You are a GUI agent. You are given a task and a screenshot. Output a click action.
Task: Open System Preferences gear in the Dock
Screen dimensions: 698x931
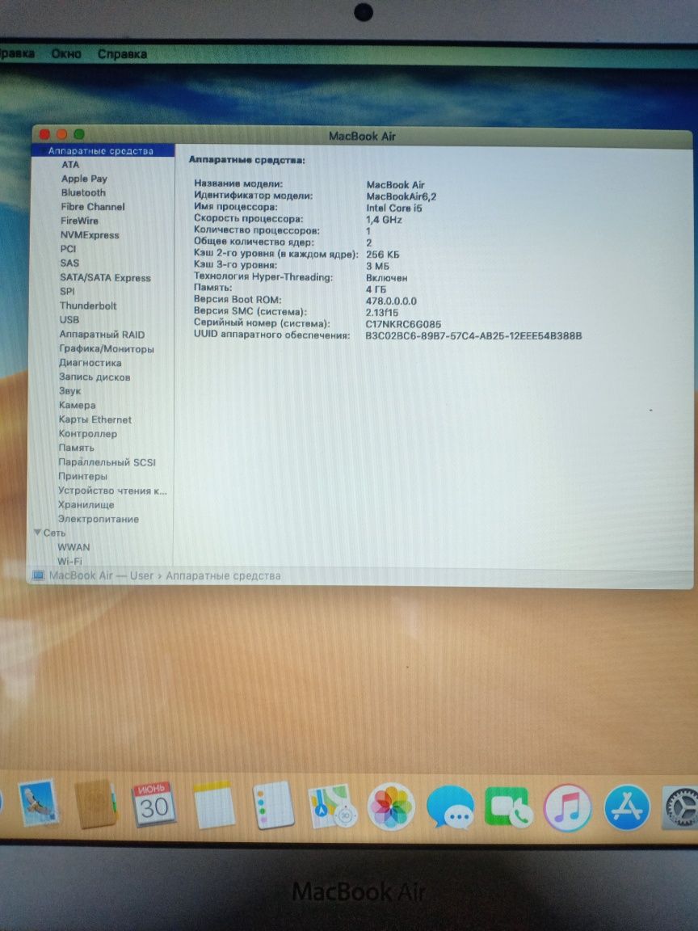click(x=680, y=808)
